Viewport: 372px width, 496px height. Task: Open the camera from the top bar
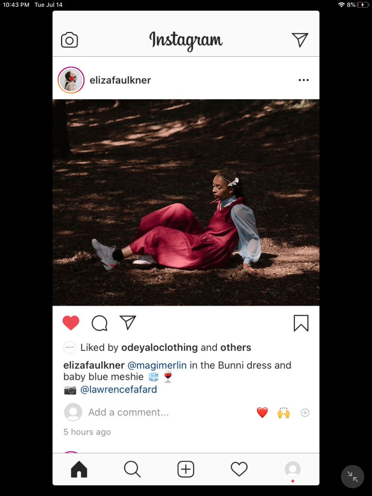coord(69,40)
